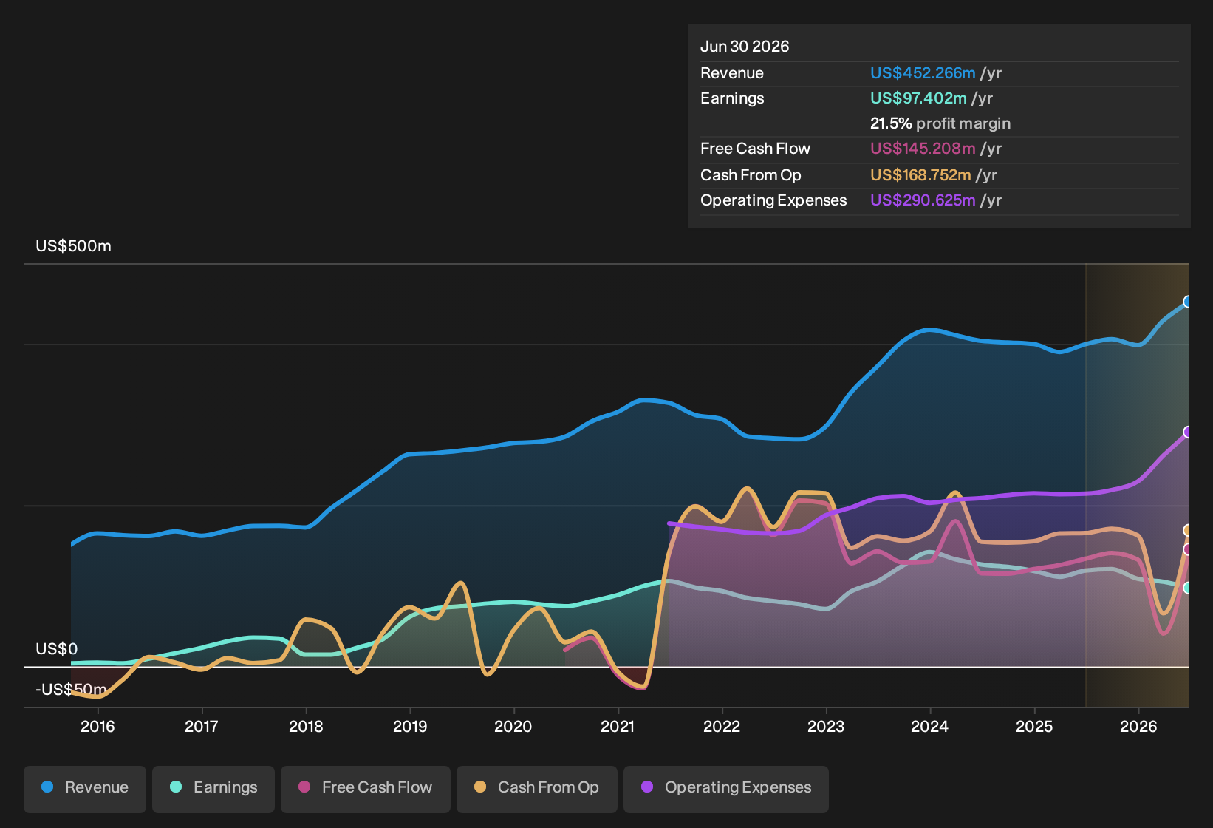The height and width of the screenshot is (828, 1213).
Task: Click the US$168.752m cash from op value
Action: [920, 175]
